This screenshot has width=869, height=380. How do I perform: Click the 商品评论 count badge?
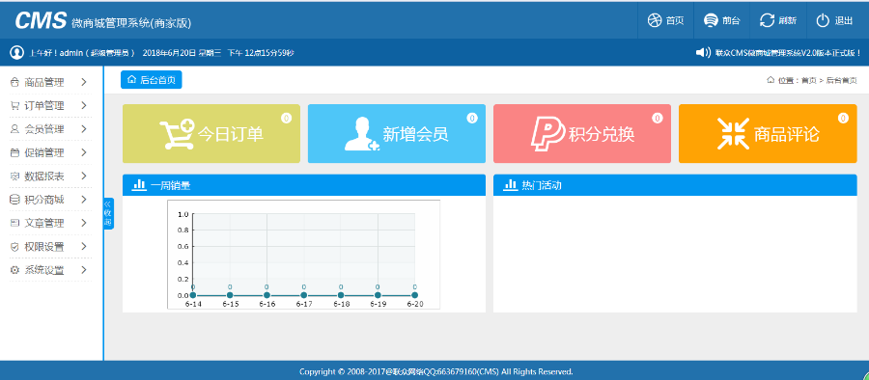tap(843, 118)
